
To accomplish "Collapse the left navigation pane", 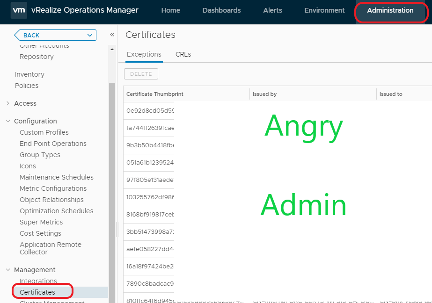I will coord(112,35).
